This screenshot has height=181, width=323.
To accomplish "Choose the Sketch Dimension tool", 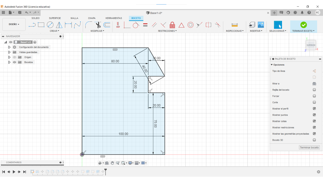I will (68, 25).
